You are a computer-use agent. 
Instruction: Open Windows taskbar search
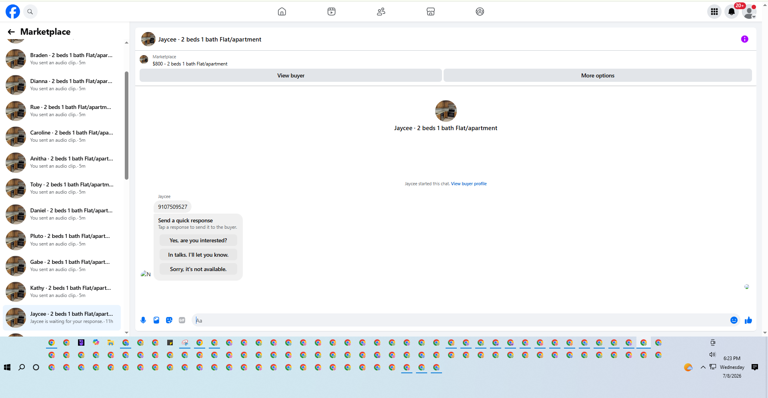click(x=22, y=367)
